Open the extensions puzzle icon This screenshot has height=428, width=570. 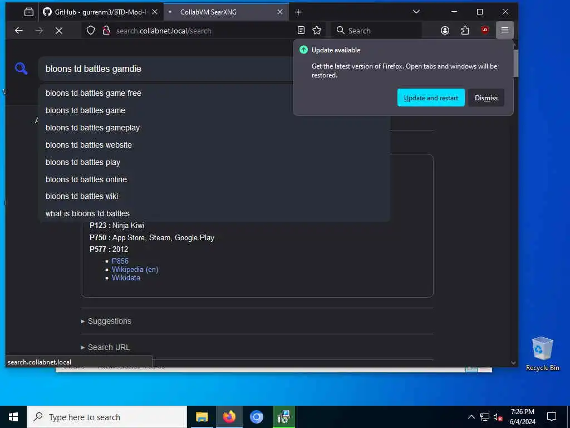click(x=465, y=30)
